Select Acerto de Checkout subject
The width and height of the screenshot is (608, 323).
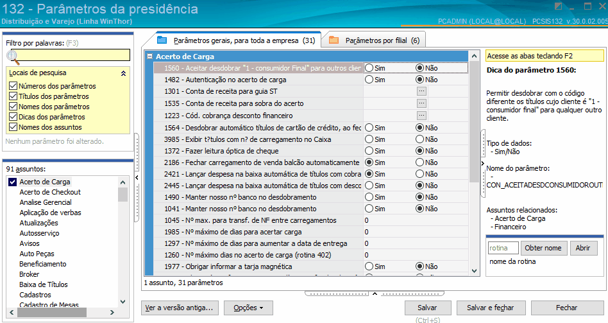[x=50, y=192]
